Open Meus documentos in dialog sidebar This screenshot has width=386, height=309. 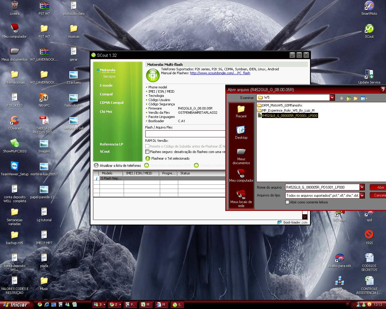coord(241,156)
